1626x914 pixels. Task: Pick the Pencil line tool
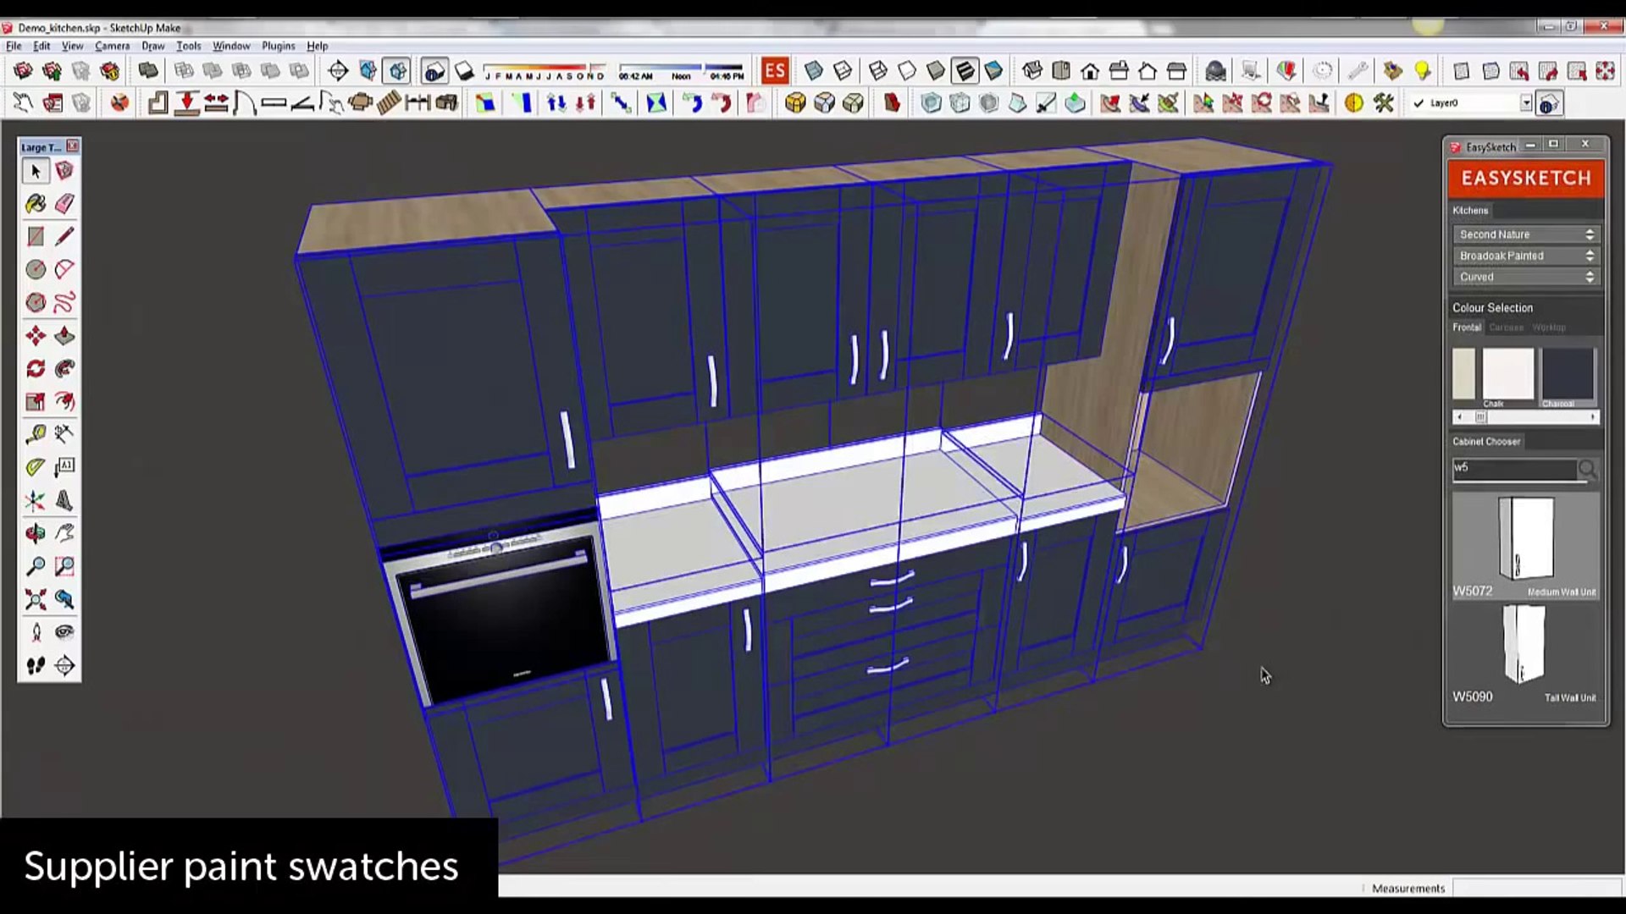(x=64, y=237)
